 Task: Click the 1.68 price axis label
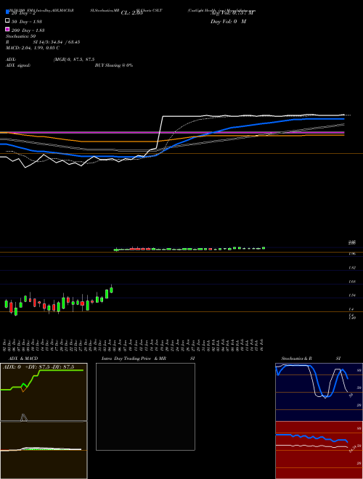pos(351,282)
